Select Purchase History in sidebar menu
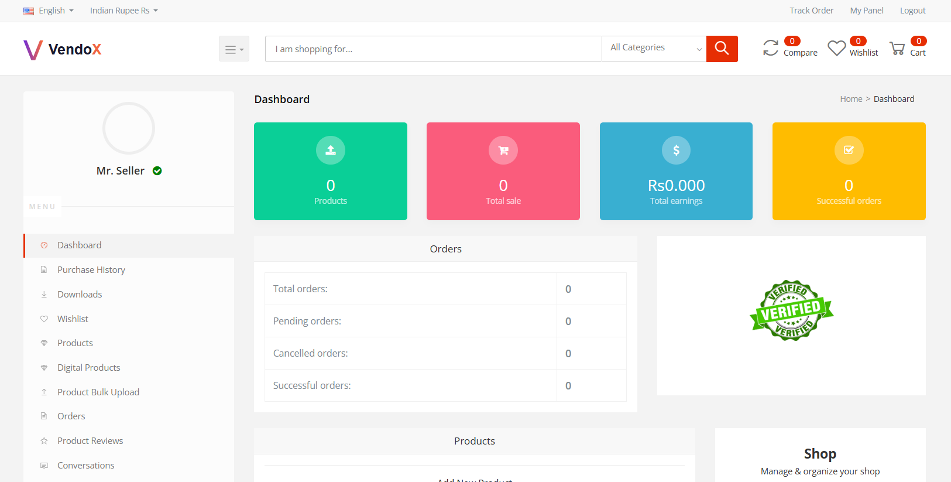The height and width of the screenshot is (482, 951). [x=91, y=270]
